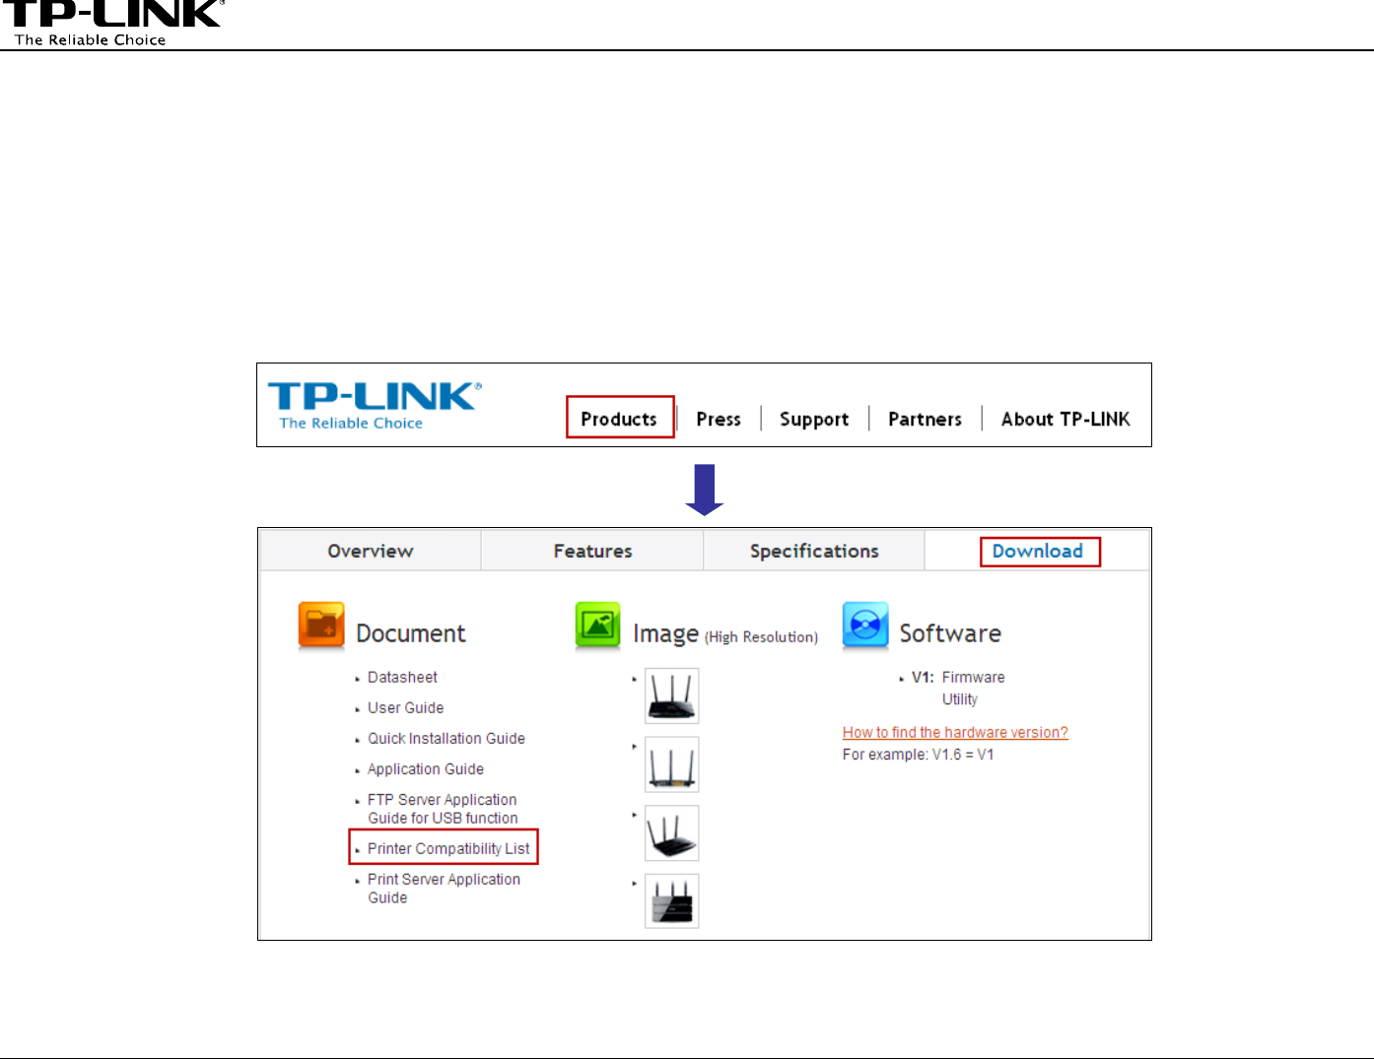Open the first router image, front view
1374x1059 pixels.
pos(672,695)
